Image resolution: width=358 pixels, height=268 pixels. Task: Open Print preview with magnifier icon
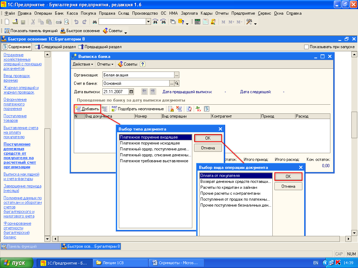coord(67,22)
